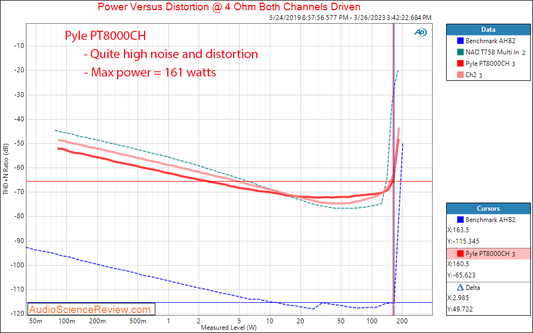The height and width of the screenshot is (333, 533).
Task: Select the teal NAD T758 Multi In swatch
Action: tap(461, 52)
